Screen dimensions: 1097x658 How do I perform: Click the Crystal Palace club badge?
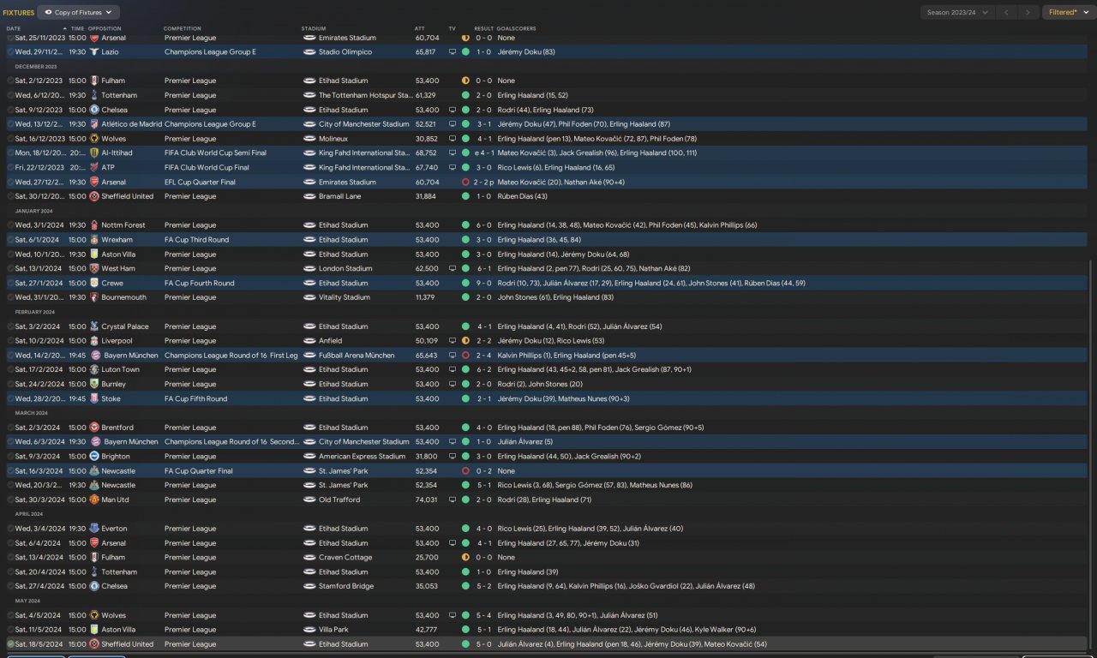tap(94, 326)
